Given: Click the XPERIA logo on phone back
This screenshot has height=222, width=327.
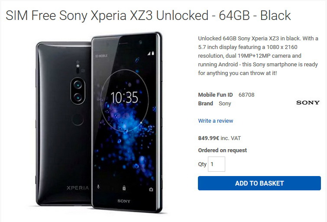Looking at the screenshot, I should pos(78,188).
